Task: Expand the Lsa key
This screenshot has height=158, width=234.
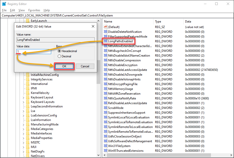Action: 23,111
